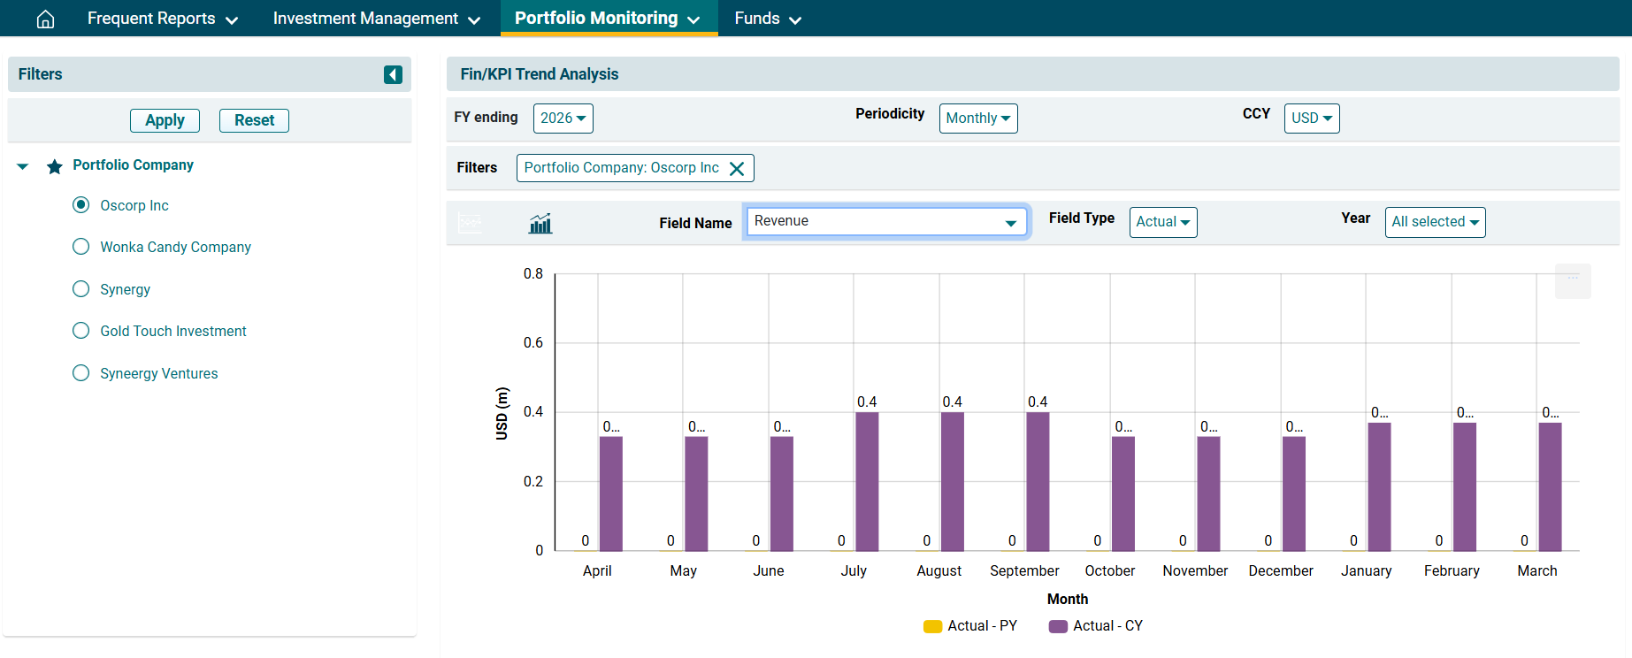Open the Frequent Reports menu
Image resolution: width=1632 pixels, height=658 pixels.
pyautogui.click(x=162, y=19)
